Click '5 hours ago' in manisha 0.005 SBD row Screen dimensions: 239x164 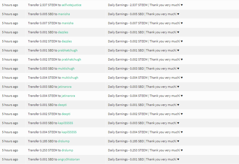coord(10,14)
